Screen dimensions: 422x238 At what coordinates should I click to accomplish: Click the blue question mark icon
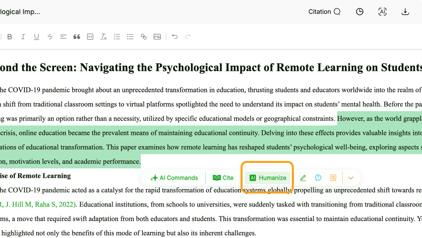pyautogui.click(x=318, y=178)
